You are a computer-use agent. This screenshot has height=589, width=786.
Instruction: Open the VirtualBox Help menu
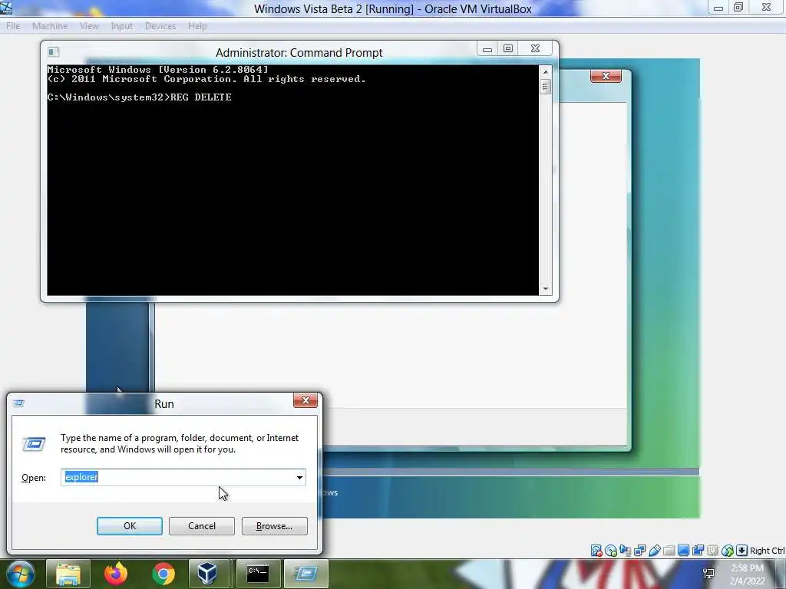(197, 26)
